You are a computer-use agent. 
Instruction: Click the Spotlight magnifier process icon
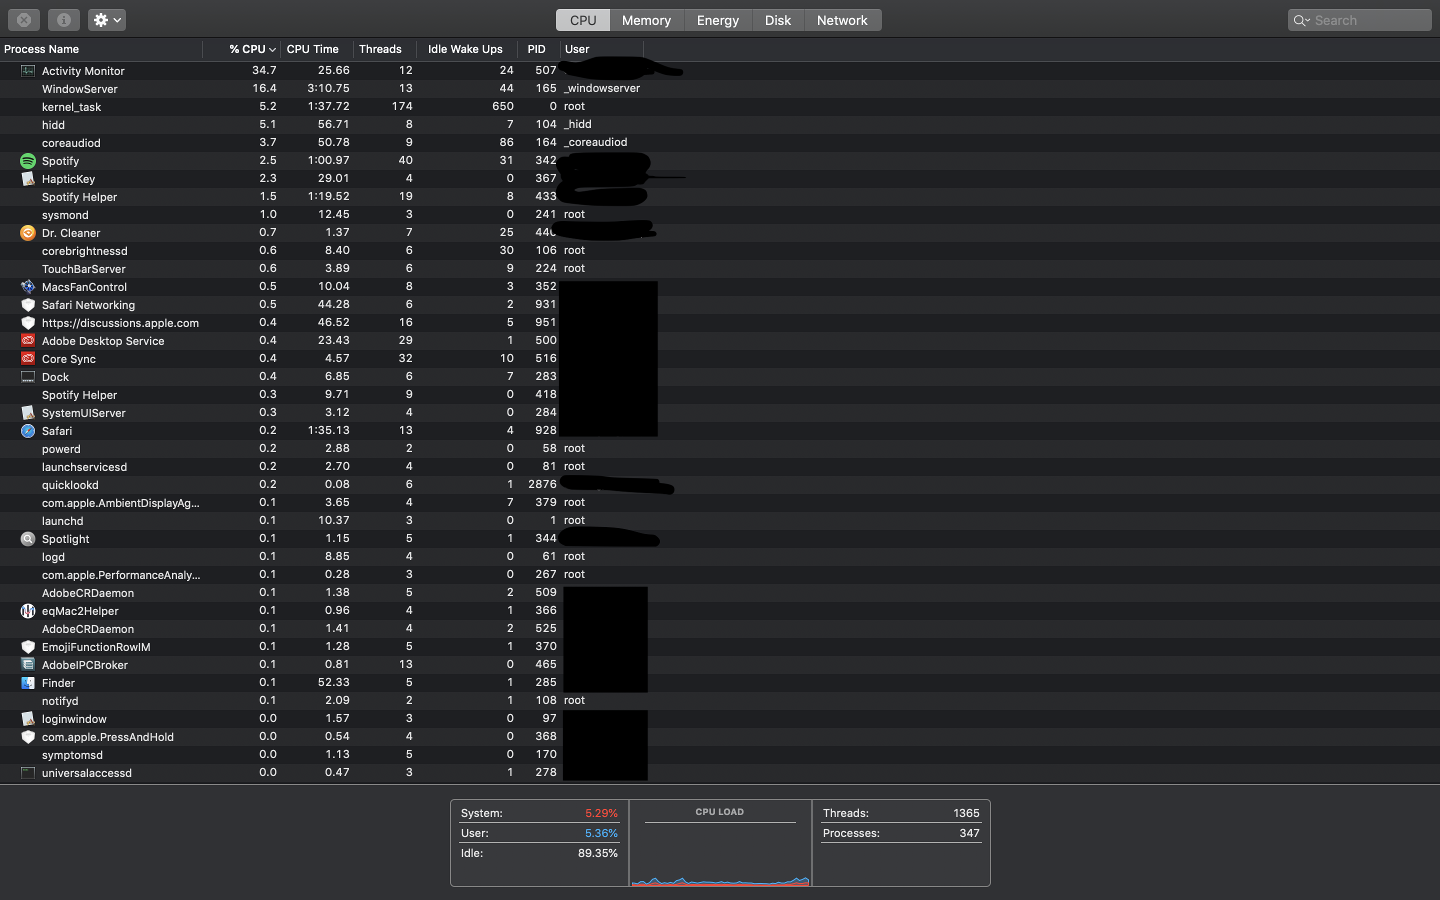point(28,538)
